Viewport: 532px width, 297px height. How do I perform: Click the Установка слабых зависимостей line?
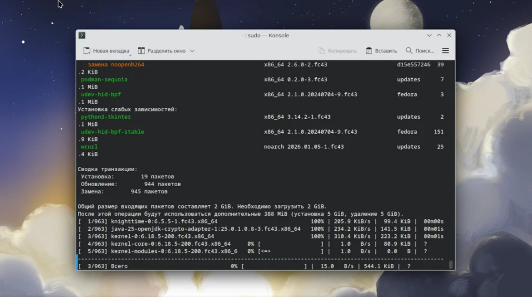pos(127,109)
